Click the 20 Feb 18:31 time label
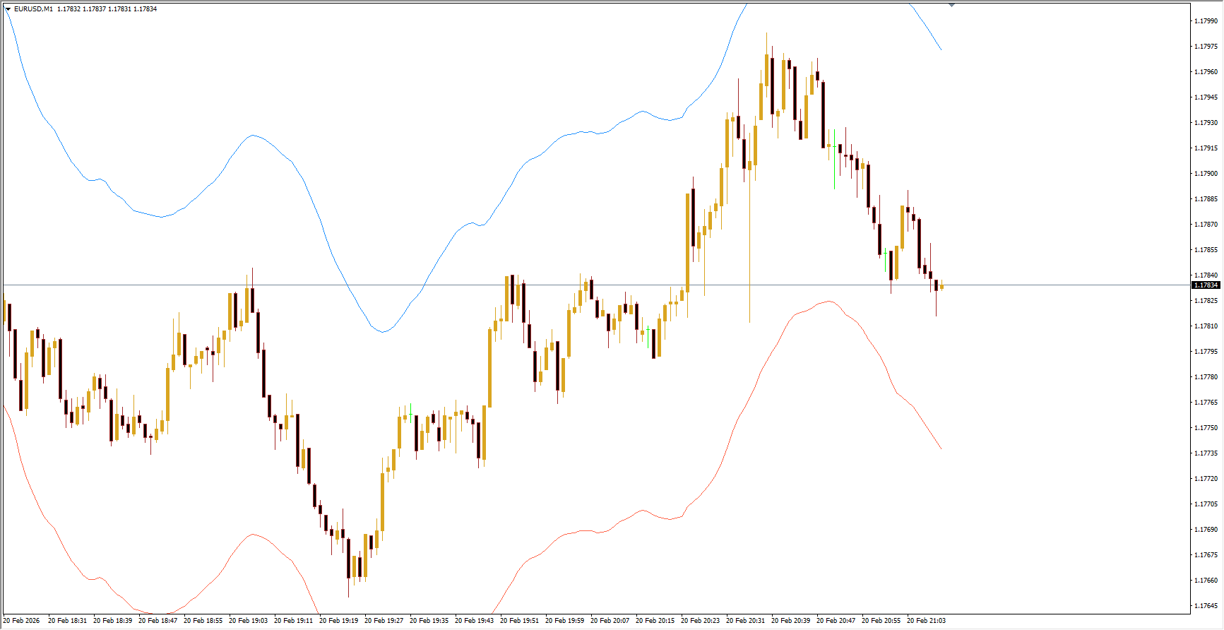Viewport: 1224px width, 630px height. (67, 621)
